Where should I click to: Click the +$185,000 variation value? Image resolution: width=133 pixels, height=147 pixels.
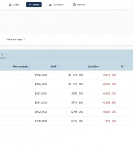pyautogui.click(x=110, y=93)
